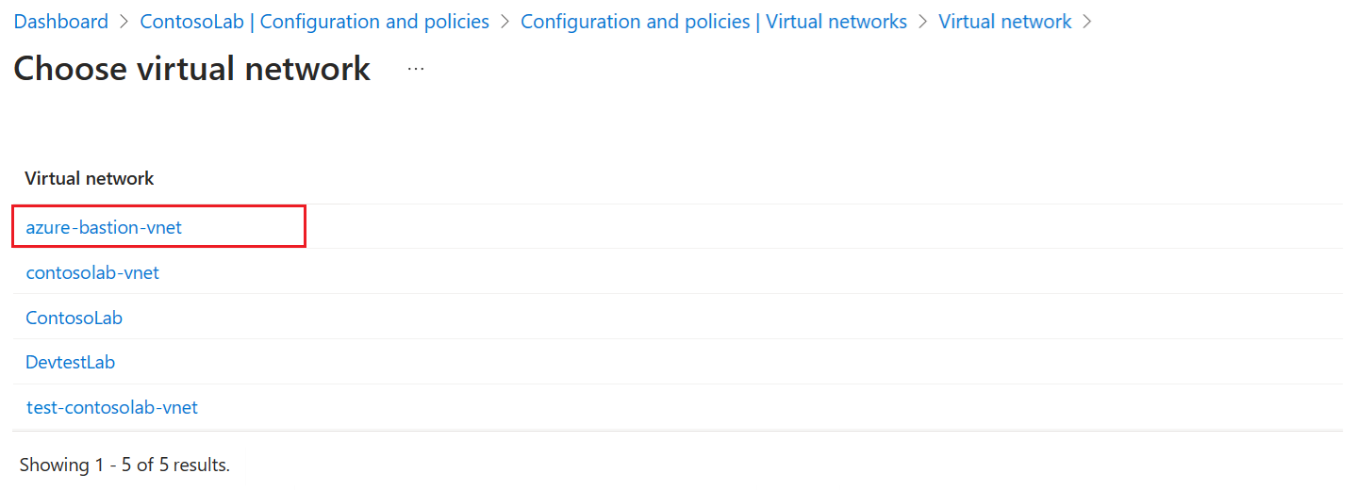Go to Dashboard breadcrumb

coord(61,21)
